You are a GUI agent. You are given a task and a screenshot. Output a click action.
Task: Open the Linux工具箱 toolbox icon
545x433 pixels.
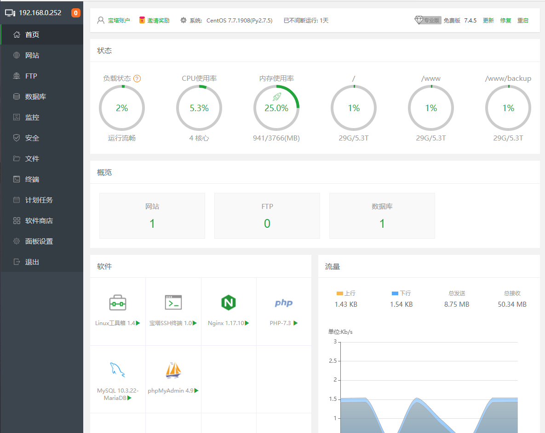click(118, 303)
